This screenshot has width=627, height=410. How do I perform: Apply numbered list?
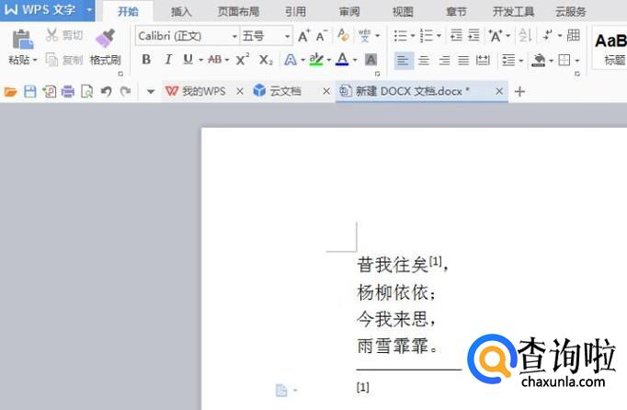pos(427,36)
